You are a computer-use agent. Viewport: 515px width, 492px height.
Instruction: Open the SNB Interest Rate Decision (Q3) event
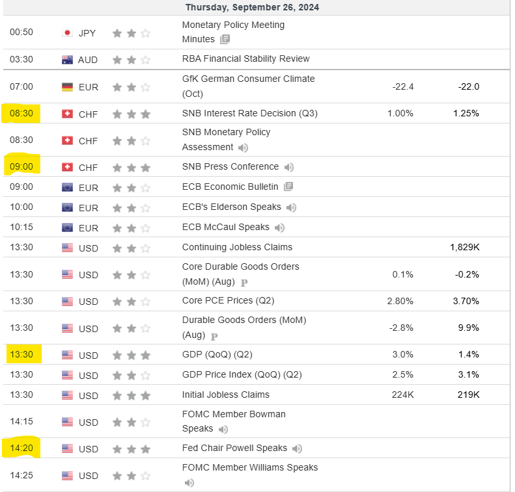(x=249, y=113)
